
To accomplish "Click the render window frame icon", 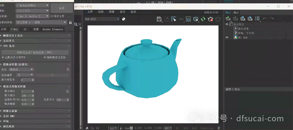I will [188, 19].
